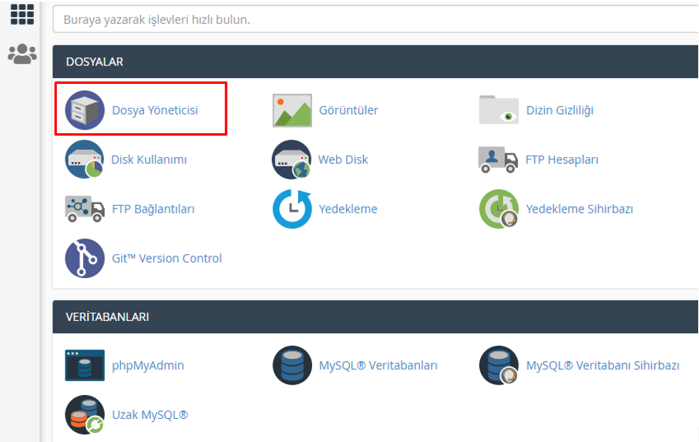The height and width of the screenshot is (442, 699).
Task: Open the apps grid icon in sidebar
Action: point(22,14)
